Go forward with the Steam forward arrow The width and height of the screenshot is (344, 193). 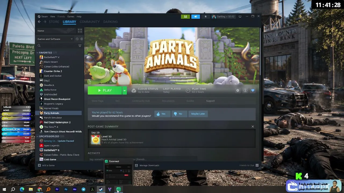[x=45, y=22]
